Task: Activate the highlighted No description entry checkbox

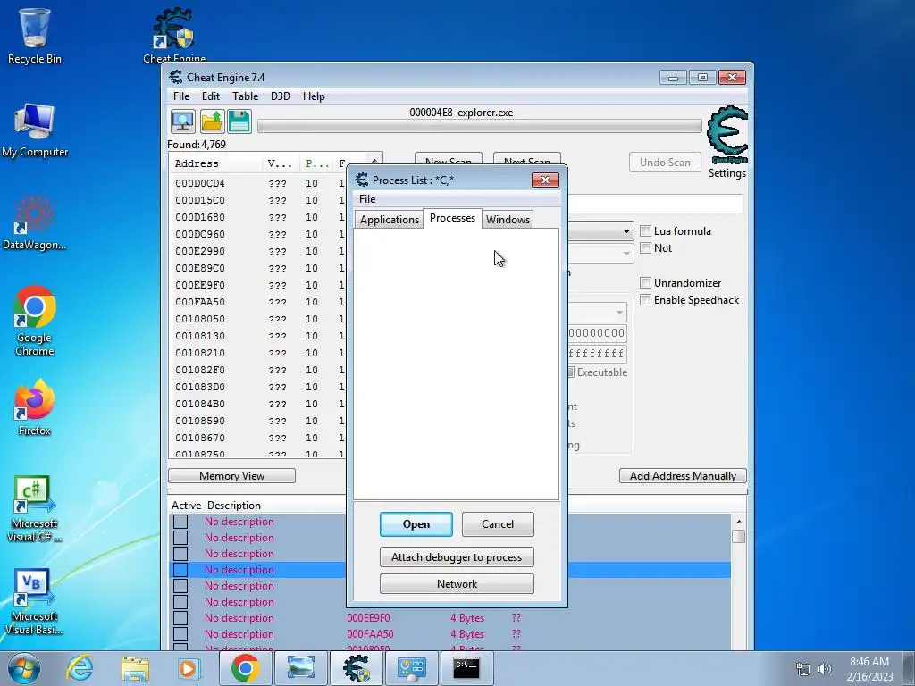Action: point(180,570)
